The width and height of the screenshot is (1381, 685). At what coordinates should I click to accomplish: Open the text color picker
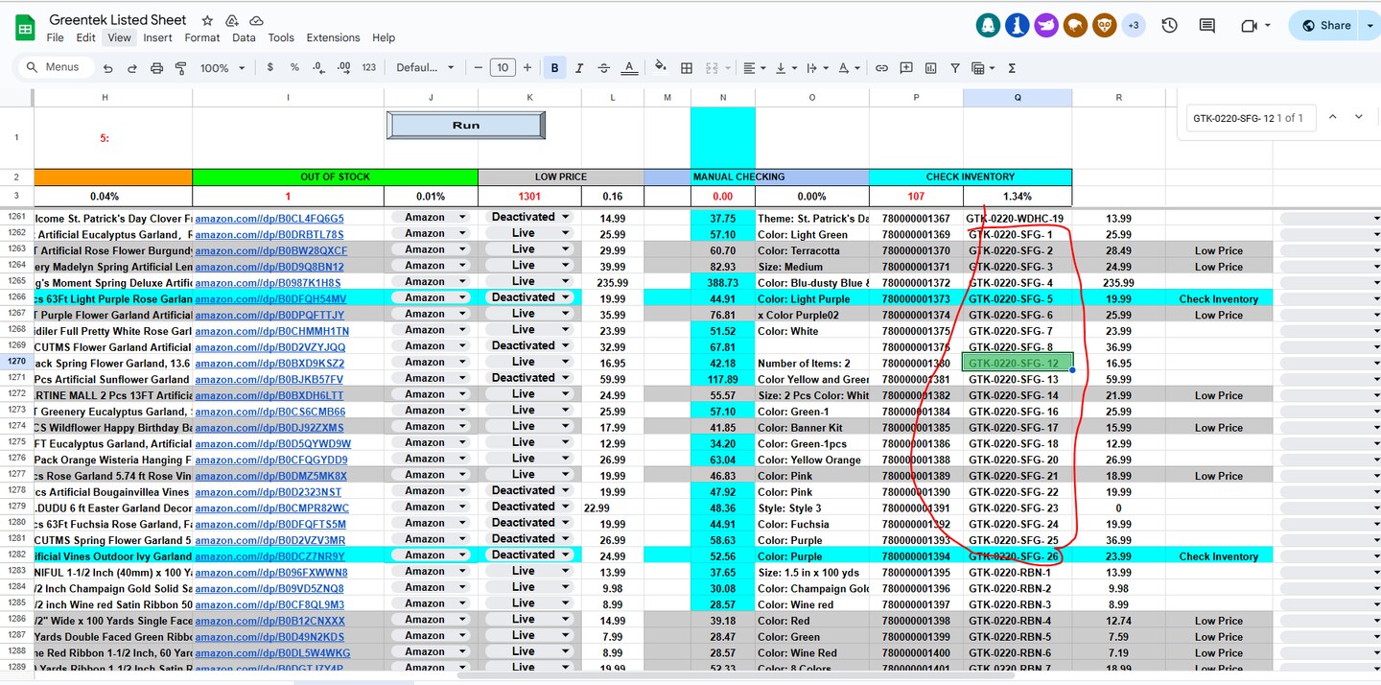[629, 68]
